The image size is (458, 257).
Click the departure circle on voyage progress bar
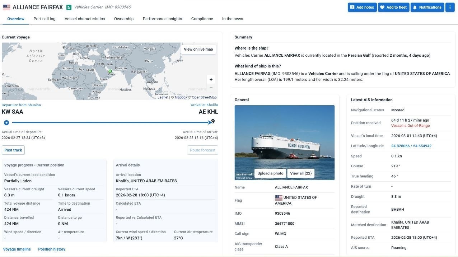(6, 122)
